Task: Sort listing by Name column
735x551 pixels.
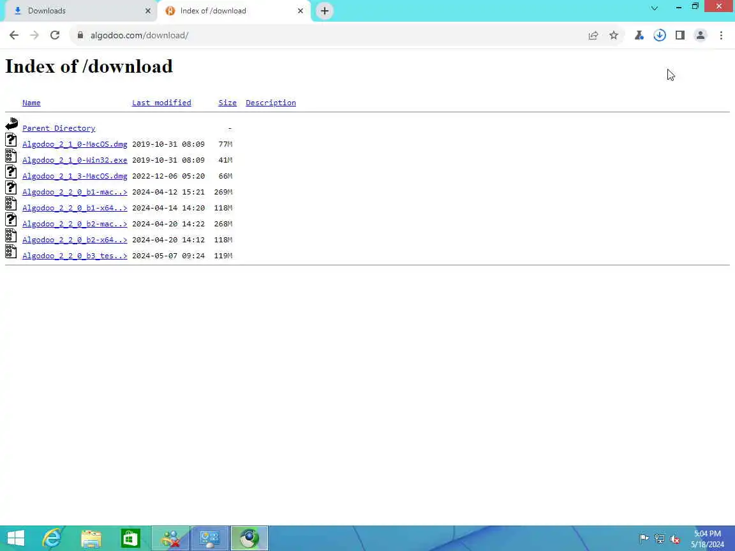Action: pos(31,103)
